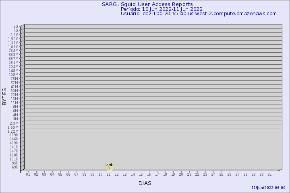Click day 15 on the x-axis

tap(141, 175)
